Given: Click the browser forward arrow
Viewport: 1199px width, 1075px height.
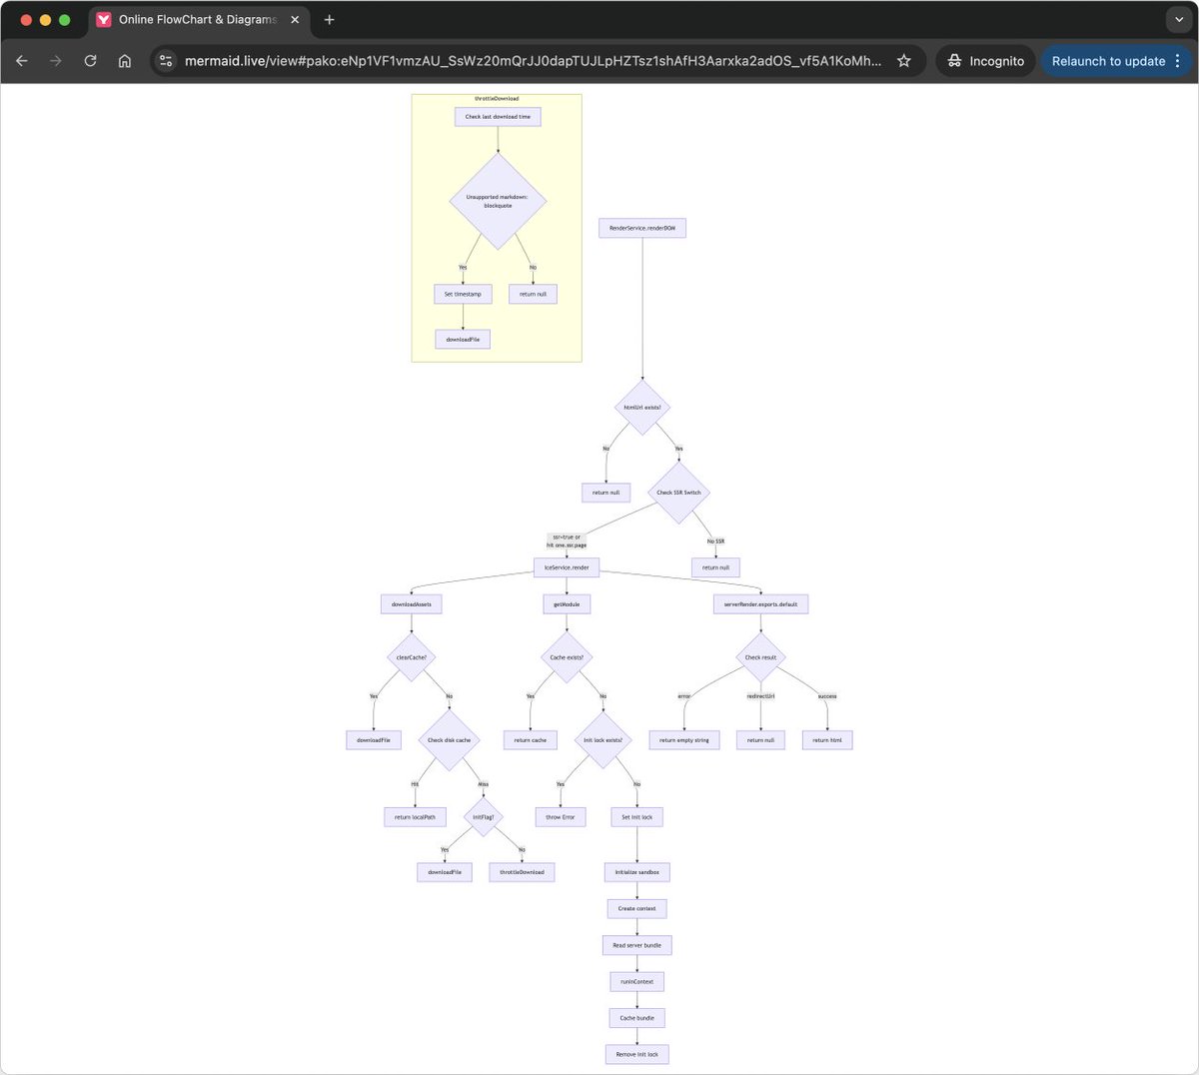Looking at the screenshot, I should pos(56,61).
